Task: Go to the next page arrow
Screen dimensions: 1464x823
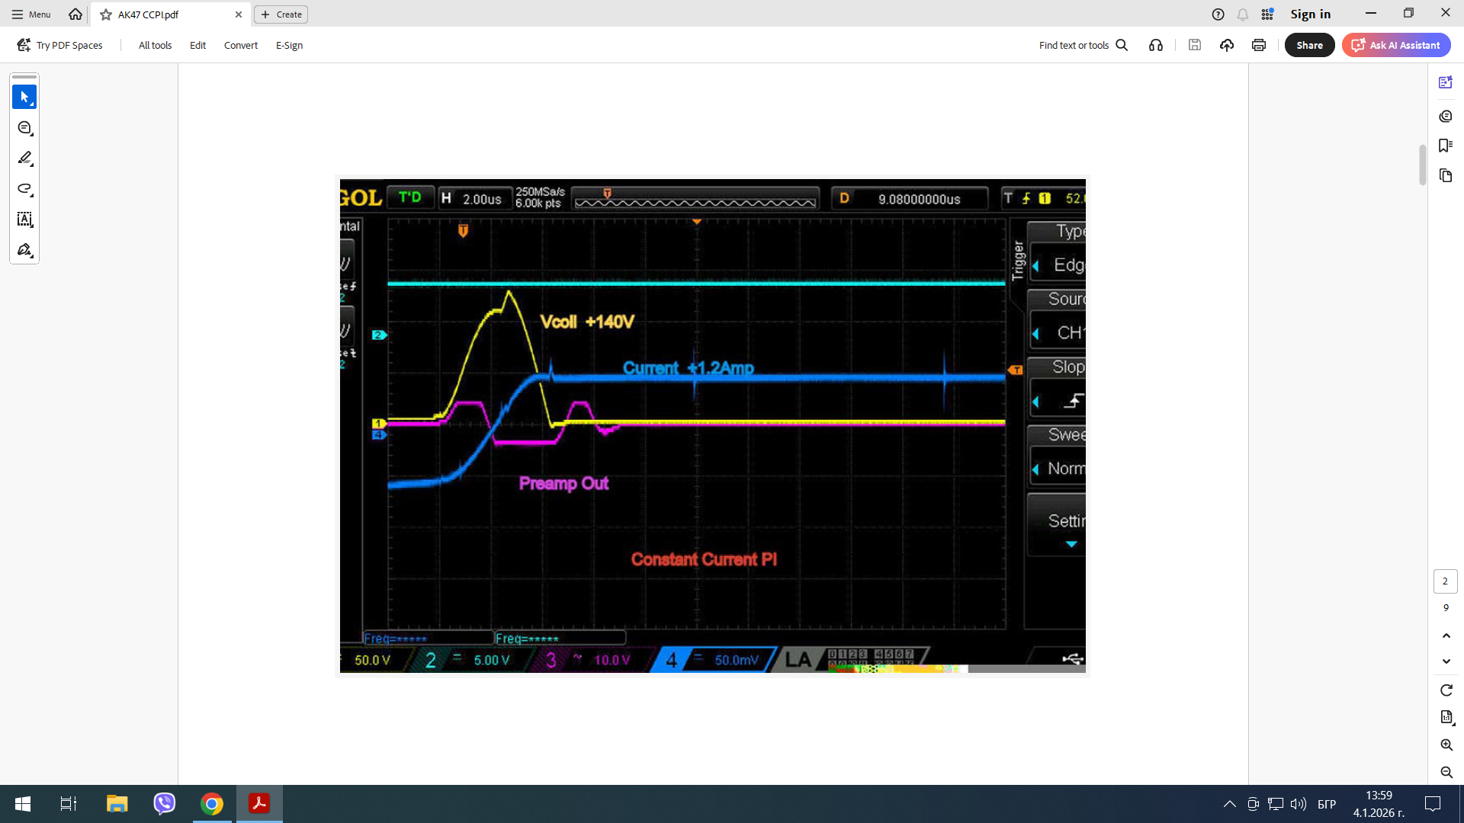Action: [1446, 661]
